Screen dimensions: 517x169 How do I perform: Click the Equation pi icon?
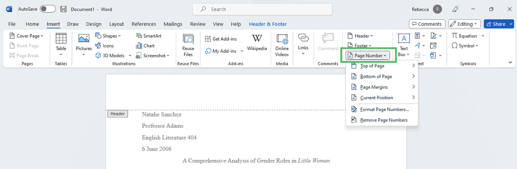[455, 36]
